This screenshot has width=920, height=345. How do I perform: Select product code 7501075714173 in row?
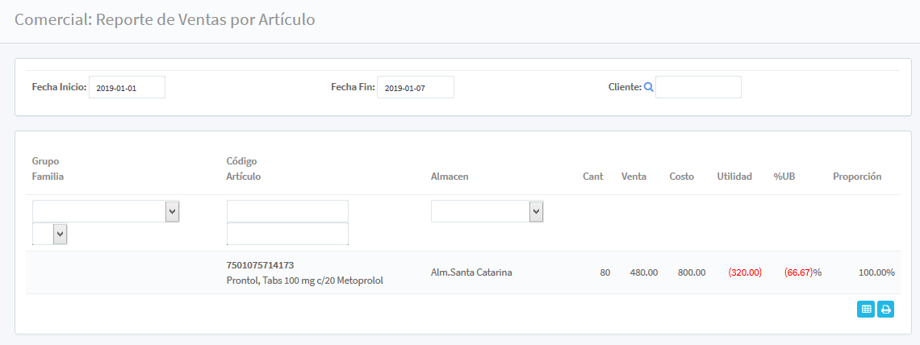tap(260, 265)
